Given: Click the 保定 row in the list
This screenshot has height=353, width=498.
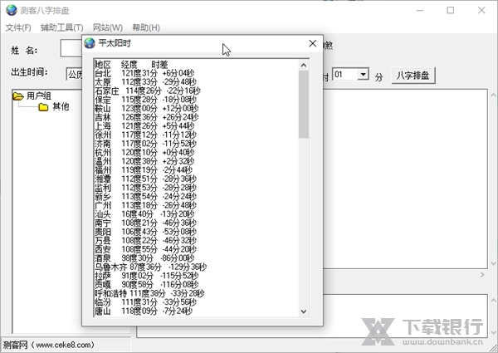Looking at the screenshot, I should click(145, 100).
